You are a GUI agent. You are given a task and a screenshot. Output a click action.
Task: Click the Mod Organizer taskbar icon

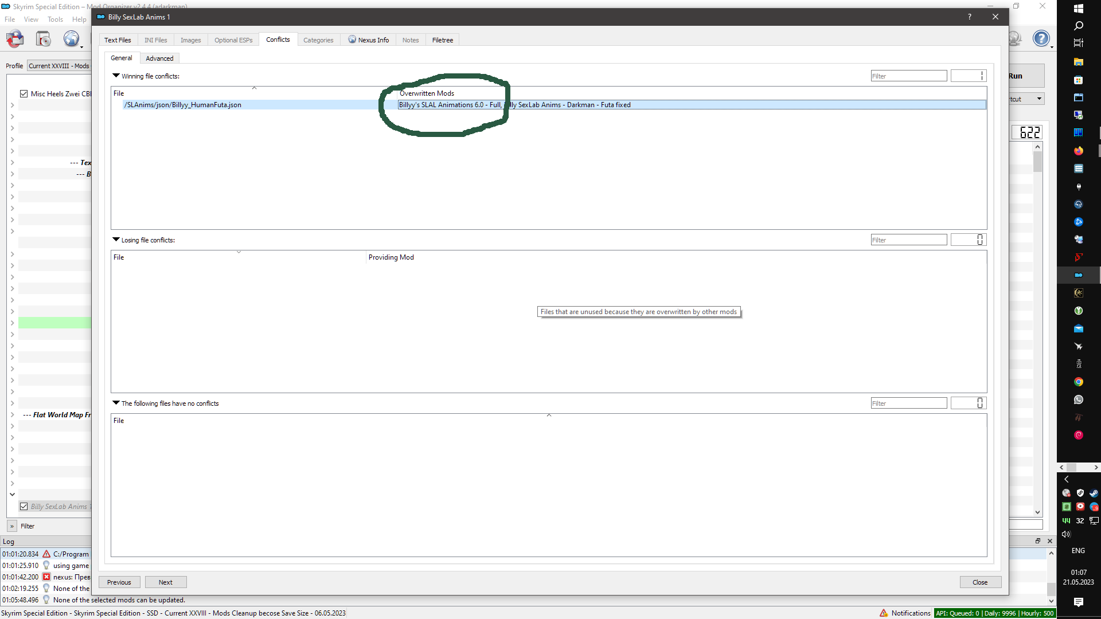[1079, 275]
